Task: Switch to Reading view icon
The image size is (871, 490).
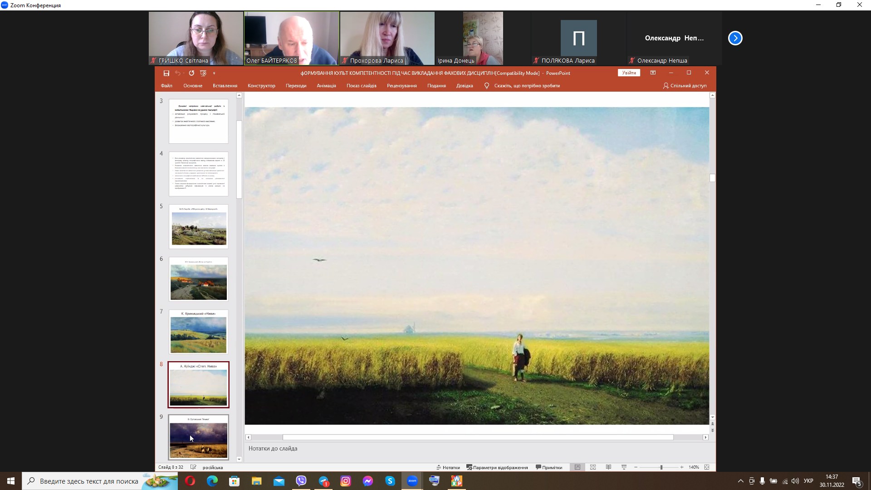Action: click(x=608, y=467)
